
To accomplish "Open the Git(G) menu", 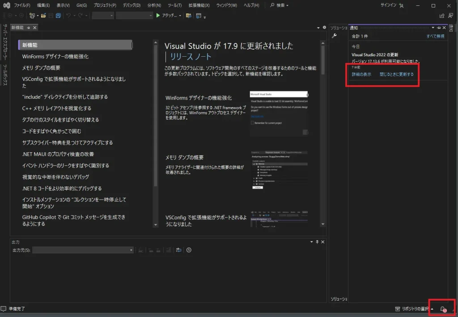I will (81, 5).
